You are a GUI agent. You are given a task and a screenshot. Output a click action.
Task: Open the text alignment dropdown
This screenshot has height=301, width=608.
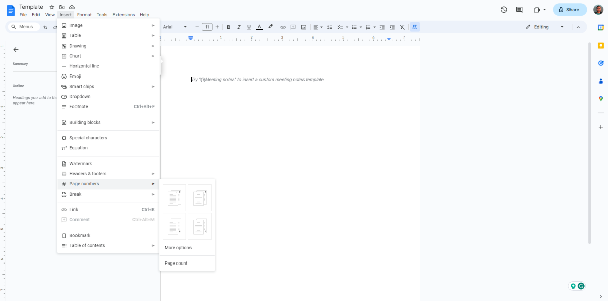click(318, 27)
